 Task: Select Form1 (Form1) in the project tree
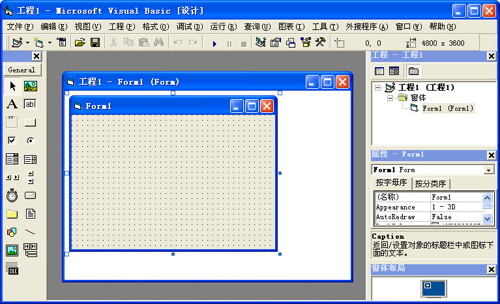[x=447, y=108]
